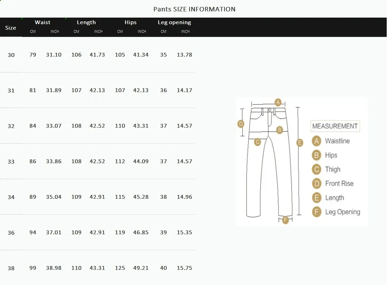Click the E circle beside Length in legend
387x285 pixels.
point(316,198)
